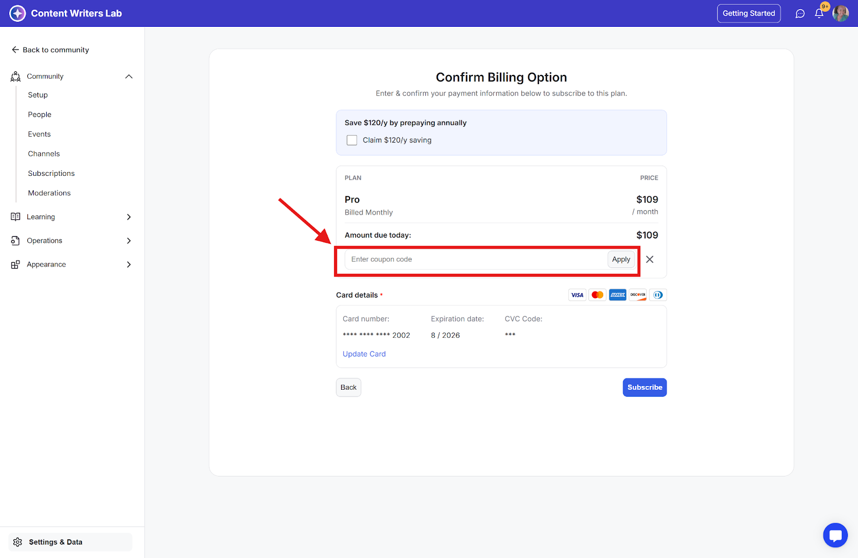Click the blue Subscribe button
The width and height of the screenshot is (858, 558).
(645, 388)
